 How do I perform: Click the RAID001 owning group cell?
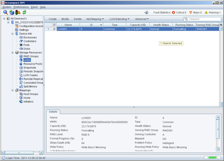[x=207, y=29]
